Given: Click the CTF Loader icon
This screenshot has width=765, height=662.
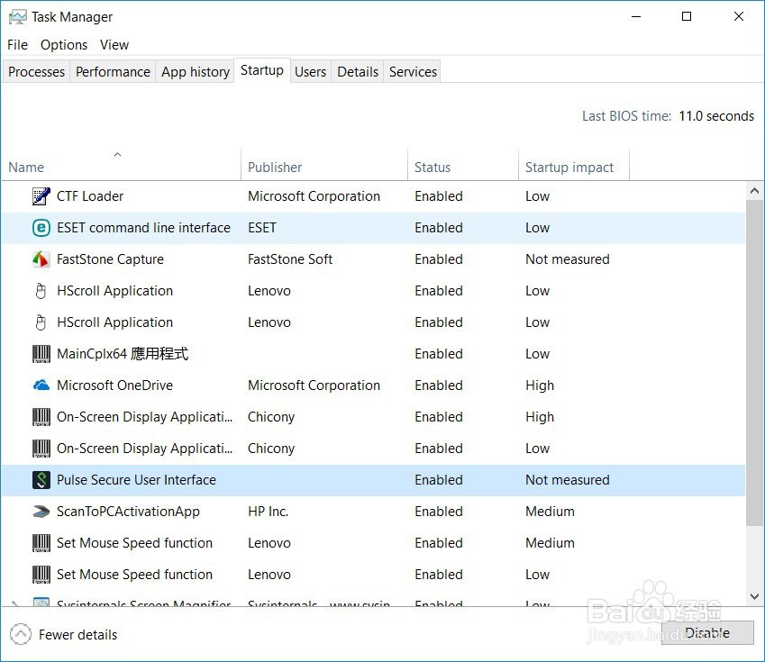Looking at the screenshot, I should click(41, 196).
